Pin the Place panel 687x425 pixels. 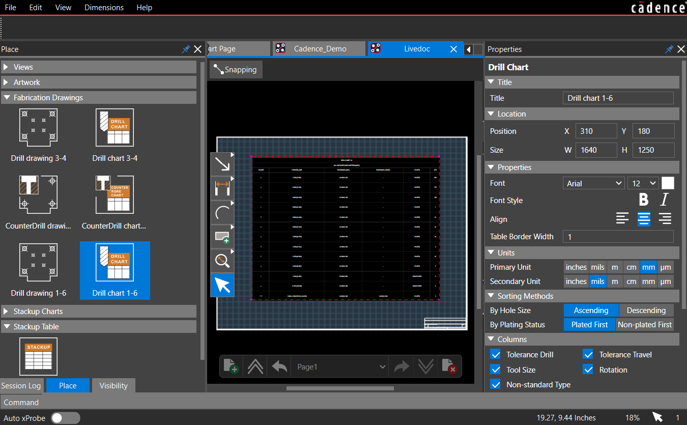186,49
